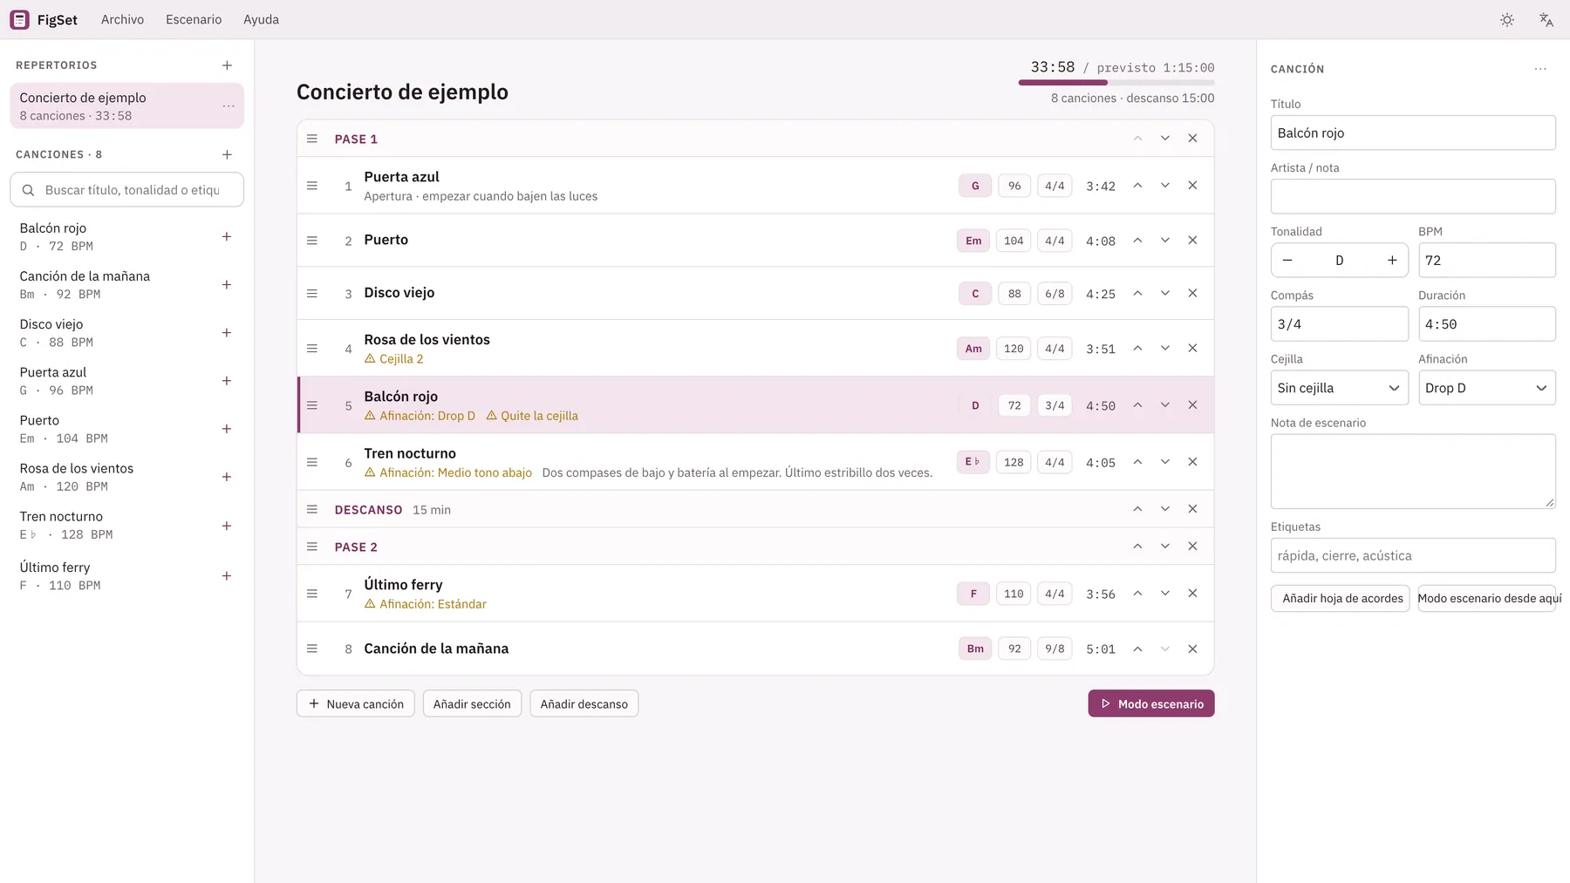Click the Nota de escenario text area
Image resolution: width=1570 pixels, height=883 pixels.
point(1412,472)
